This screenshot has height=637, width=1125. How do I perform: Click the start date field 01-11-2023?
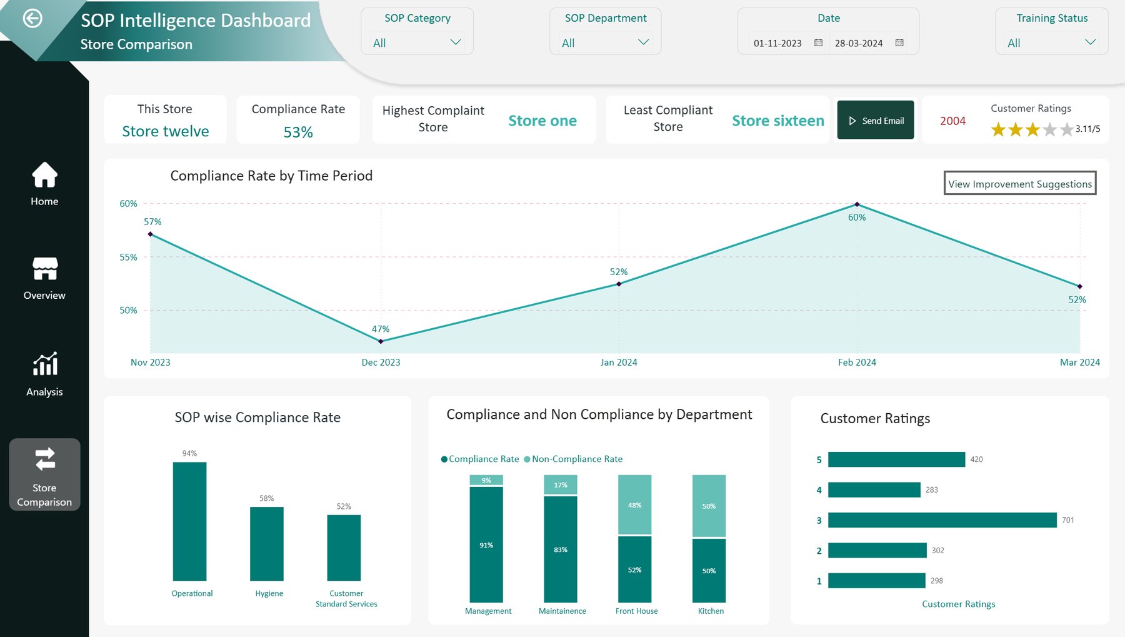(777, 43)
